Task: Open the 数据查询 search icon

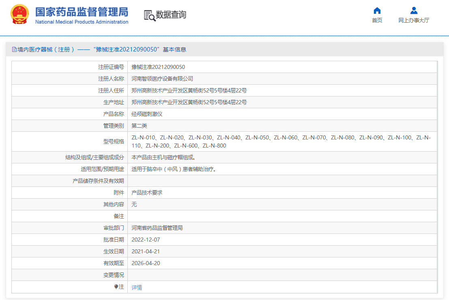Action: (x=150, y=15)
